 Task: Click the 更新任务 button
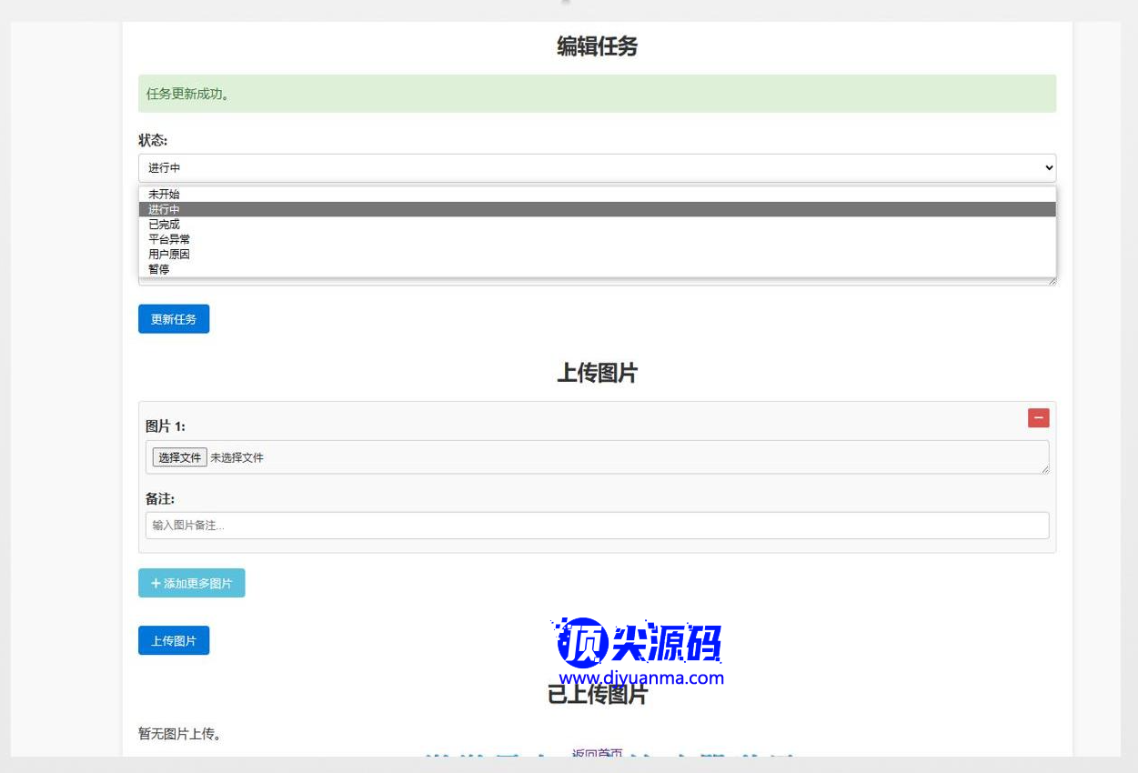pos(174,319)
